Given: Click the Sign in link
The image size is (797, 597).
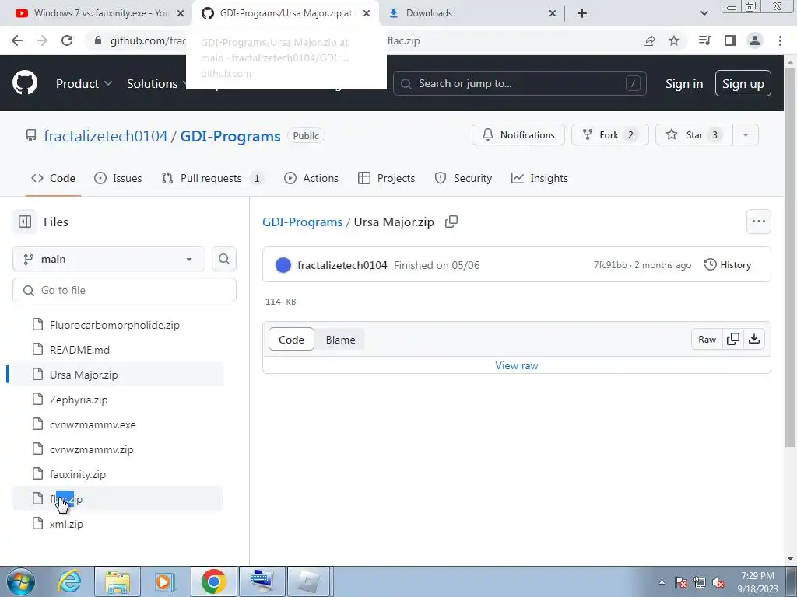Looking at the screenshot, I should click(x=684, y=83).
